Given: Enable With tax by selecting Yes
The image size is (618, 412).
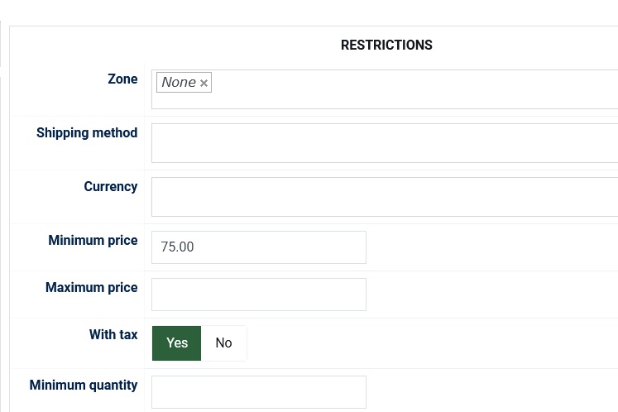Looking at the screenshot, I should [177, 343].
